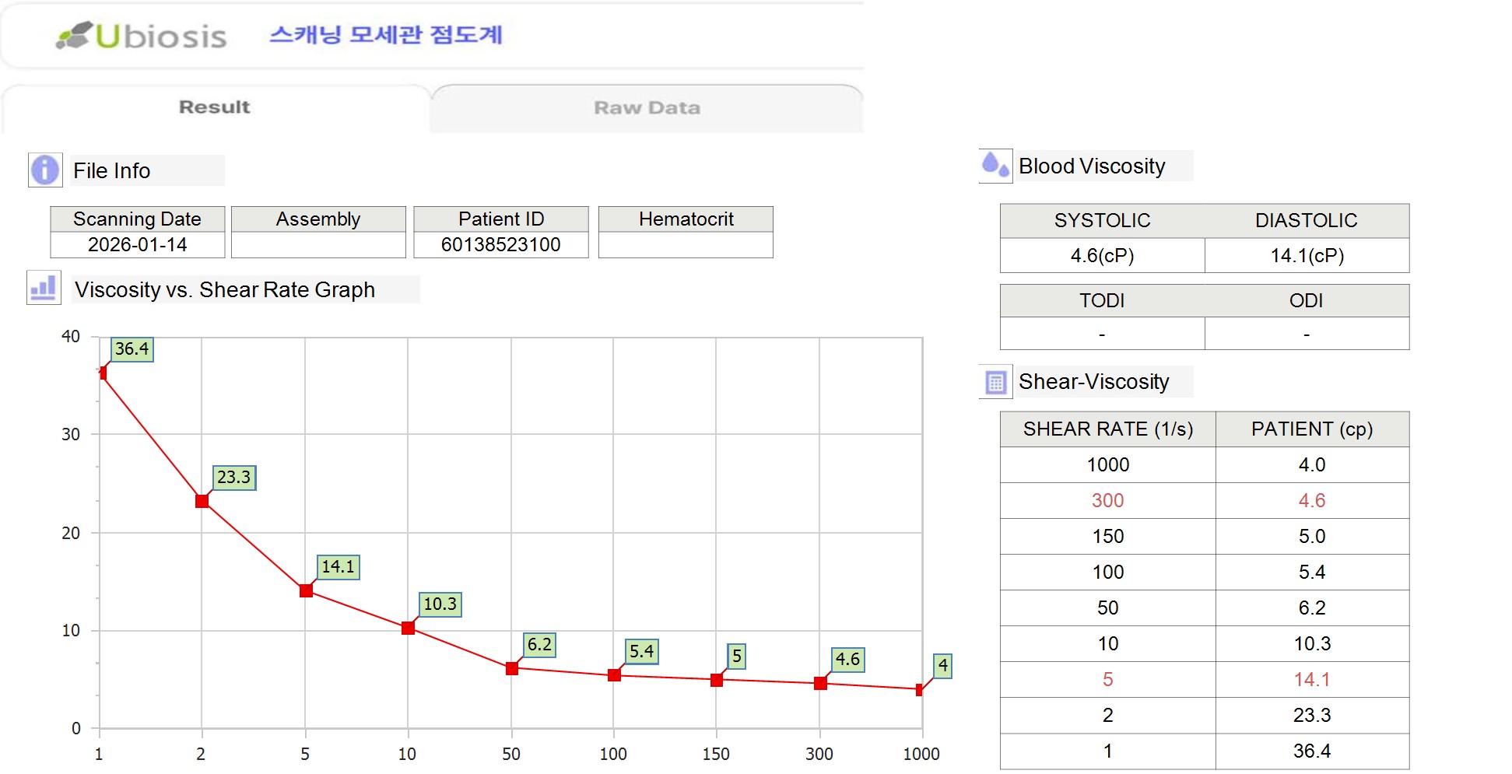Click the 10.3 graph data label
The image size is (1512, 774).
coord(440,604)
